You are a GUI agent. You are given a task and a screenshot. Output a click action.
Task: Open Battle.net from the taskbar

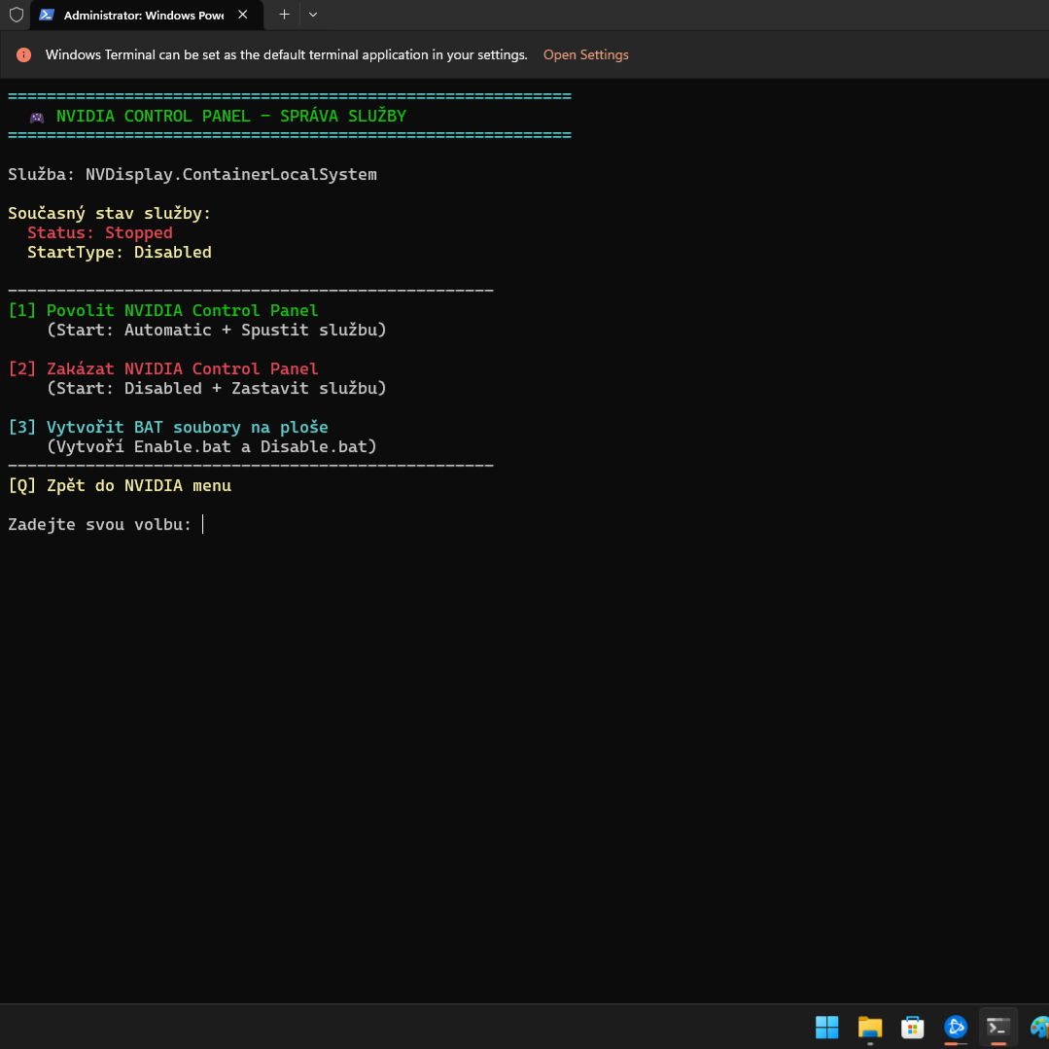pos(956,1027)
